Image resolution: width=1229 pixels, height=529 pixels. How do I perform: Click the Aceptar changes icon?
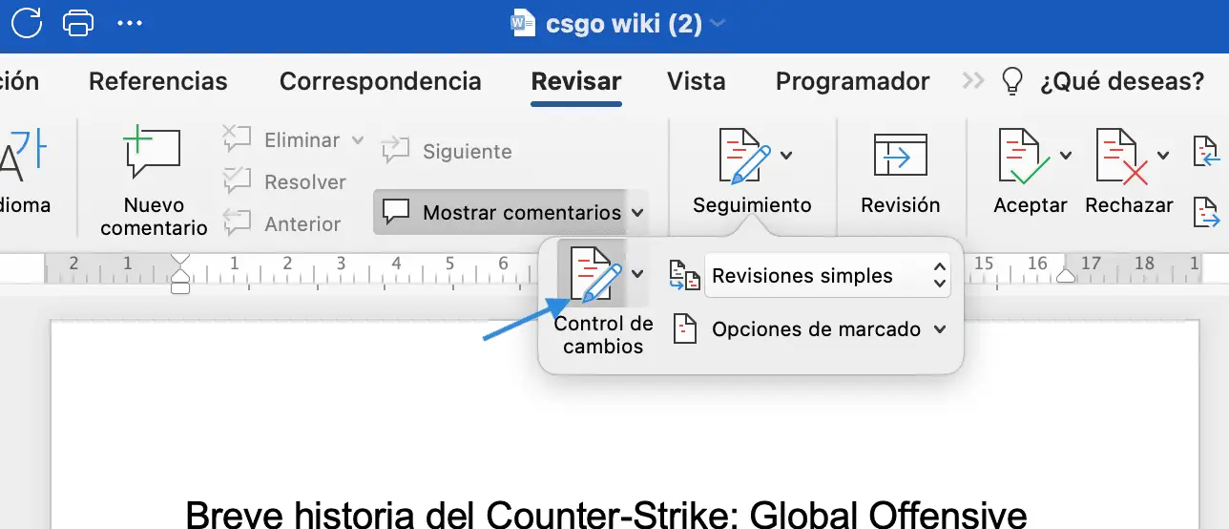pyautogui.click(x=1024, y=156)
